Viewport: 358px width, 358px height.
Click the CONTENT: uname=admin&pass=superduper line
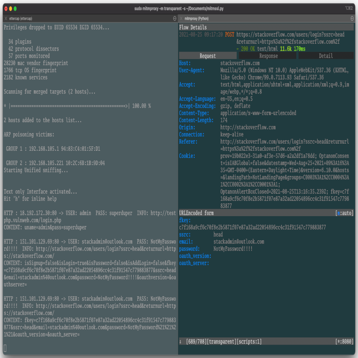[45, 227]
